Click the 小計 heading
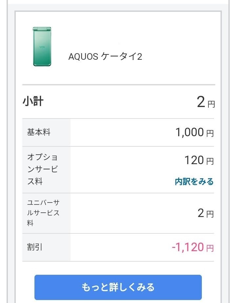Viewport: 233px width, 303px height. 33,101
